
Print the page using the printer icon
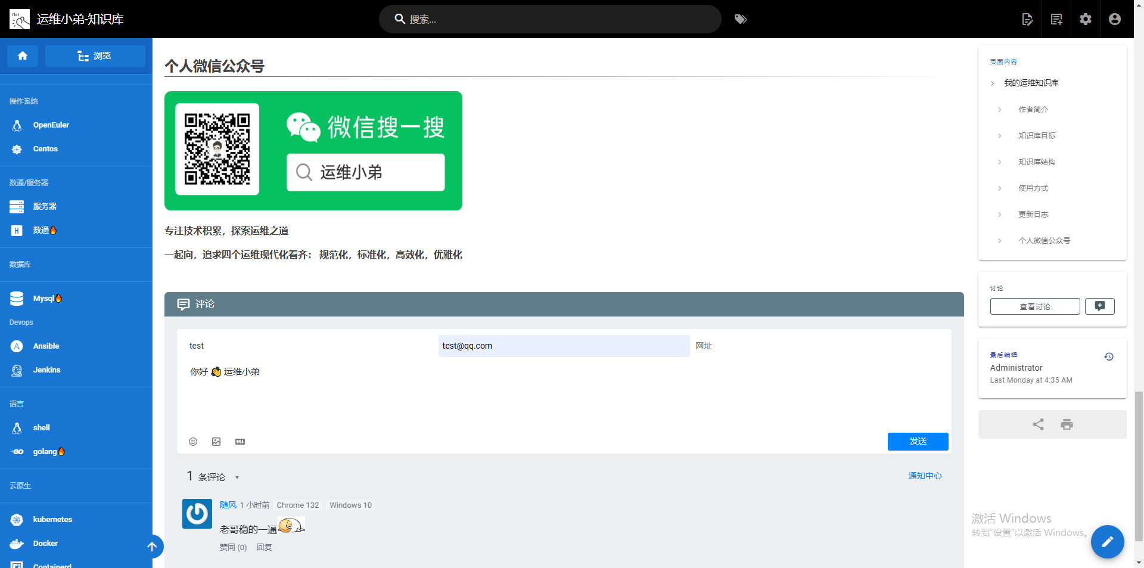1066,424
